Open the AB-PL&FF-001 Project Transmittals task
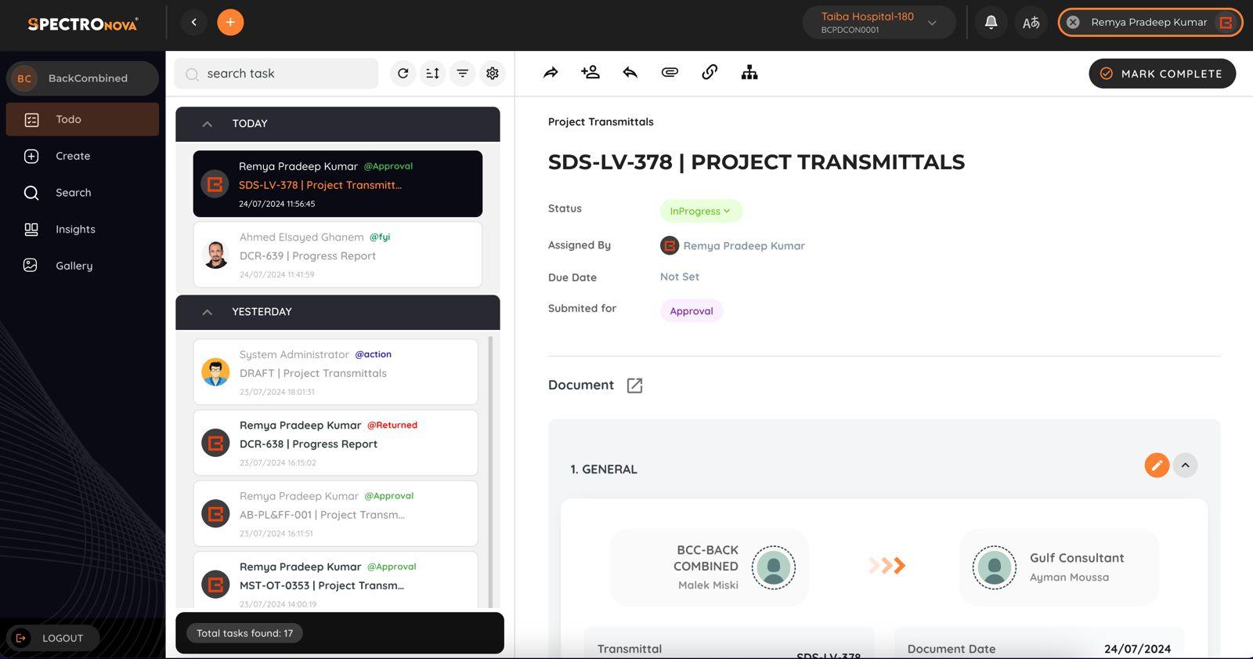The height and width of the screenshot is (659, 1253). coord(335,513)
